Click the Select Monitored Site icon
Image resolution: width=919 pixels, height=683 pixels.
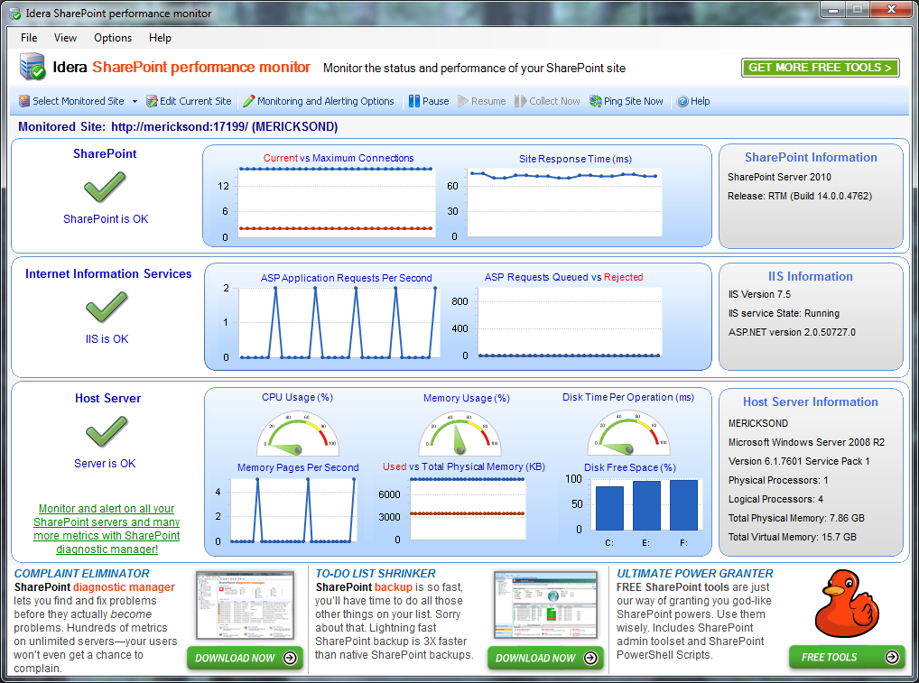point(24,101)
